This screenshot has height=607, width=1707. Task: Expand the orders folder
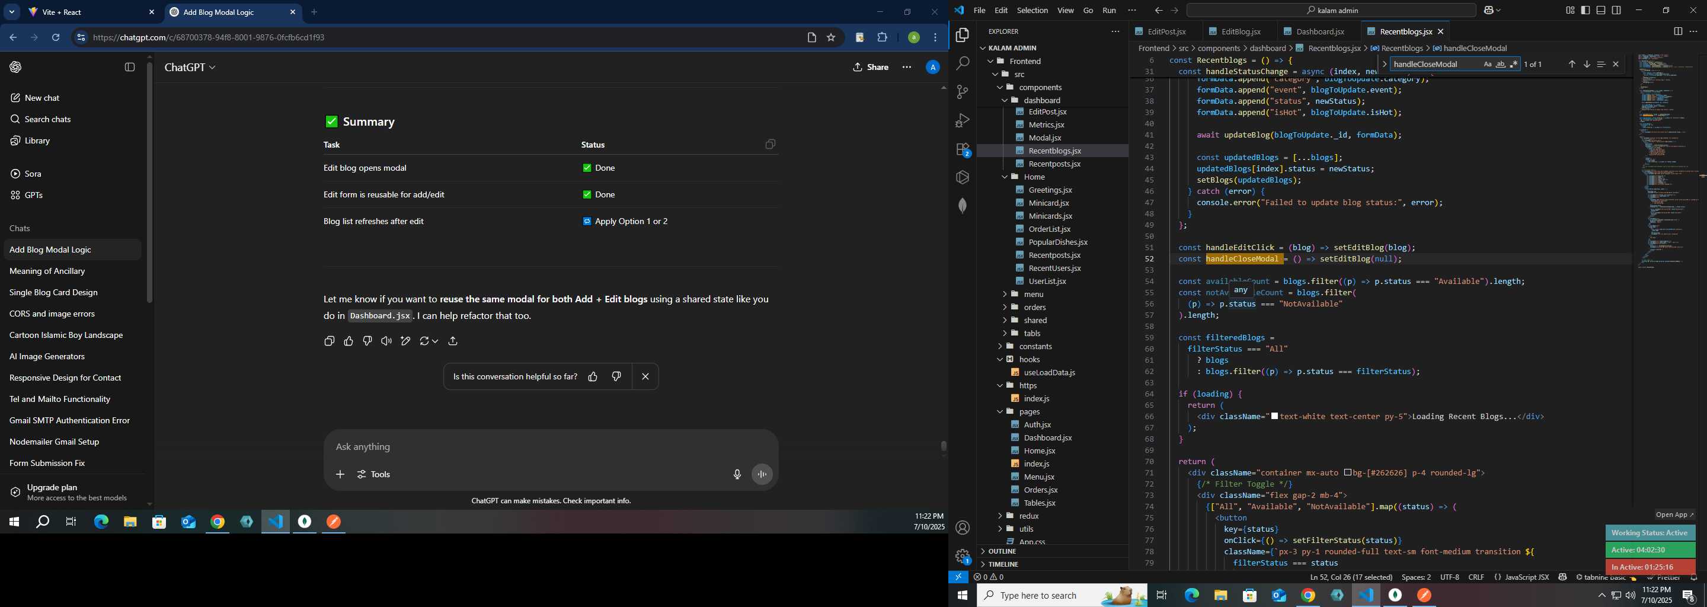1034,308
